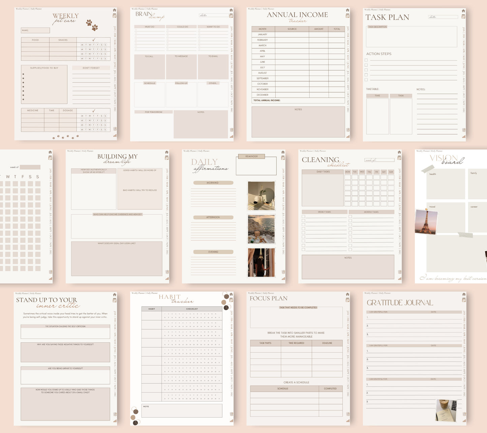Select MAR tab on Task Plan page
The width and height of the screenshot is (487, 433).
coord(463,43)
